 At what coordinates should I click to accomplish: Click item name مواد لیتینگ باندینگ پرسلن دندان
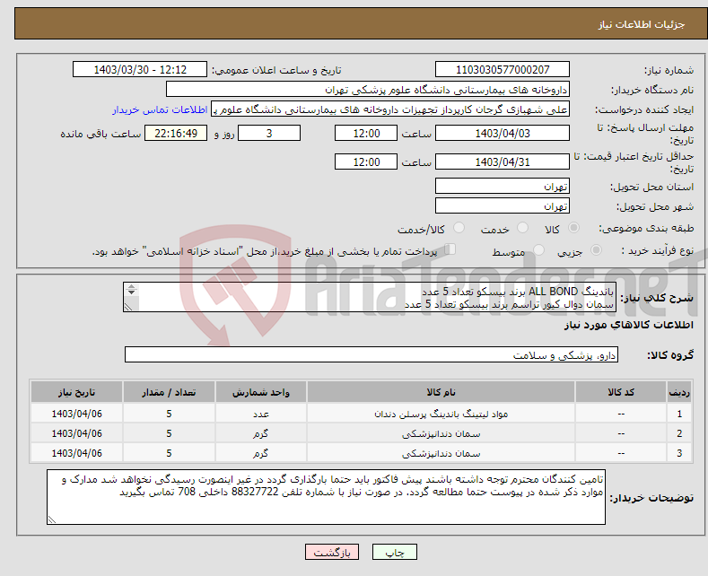coord(441,414)
